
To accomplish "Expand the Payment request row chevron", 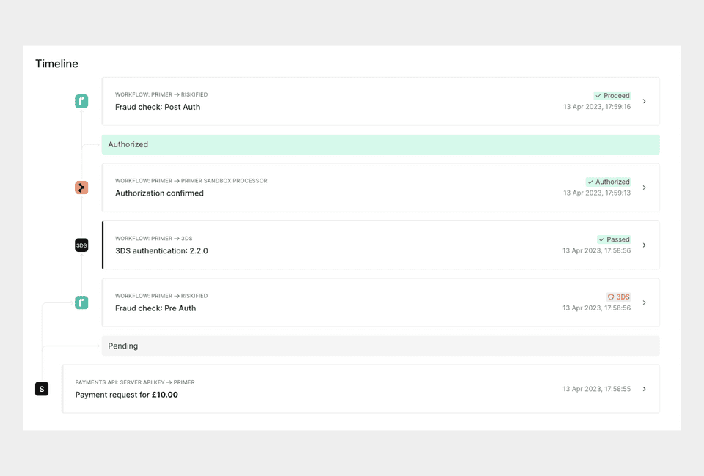I will [645, 389].
